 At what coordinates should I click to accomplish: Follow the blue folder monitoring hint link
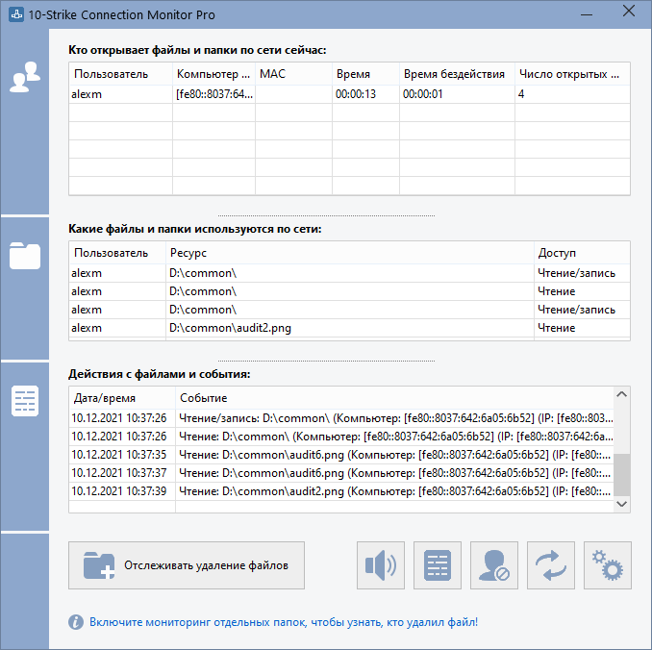tap(284, 622)
